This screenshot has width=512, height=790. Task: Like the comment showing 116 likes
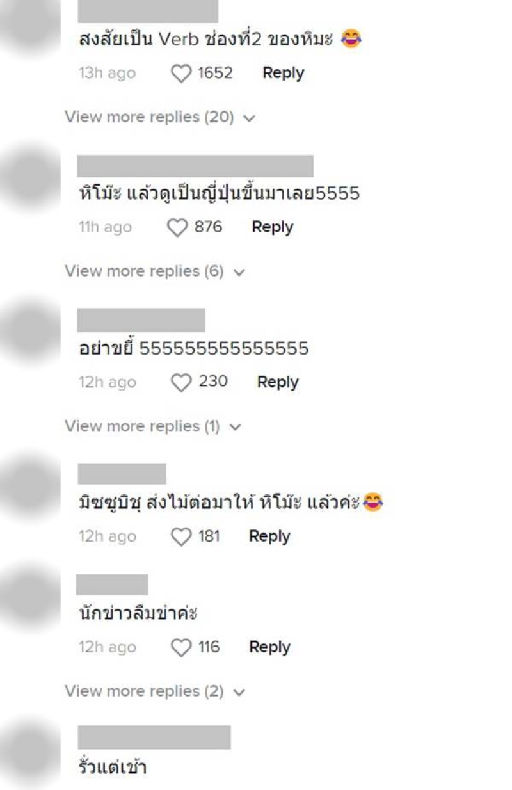point(182,648)
